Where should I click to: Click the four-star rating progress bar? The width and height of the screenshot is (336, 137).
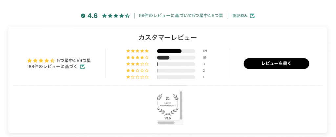[x=176, y=57]
